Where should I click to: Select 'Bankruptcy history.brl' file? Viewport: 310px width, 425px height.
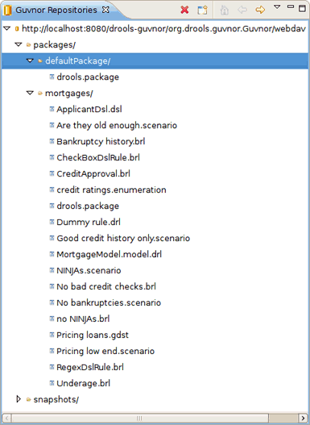(x=101, y=141)
